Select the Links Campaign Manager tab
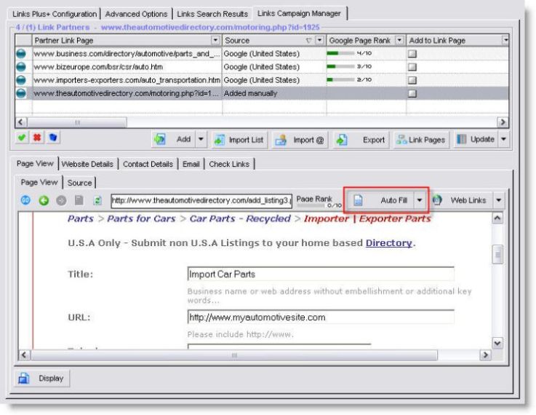This screenshot has height=415, width=536. click(x=299, y=13)
